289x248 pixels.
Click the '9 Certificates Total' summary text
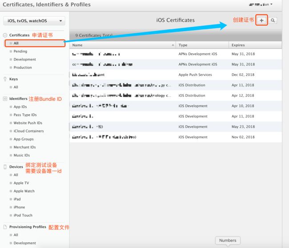[x=94, y=35]
